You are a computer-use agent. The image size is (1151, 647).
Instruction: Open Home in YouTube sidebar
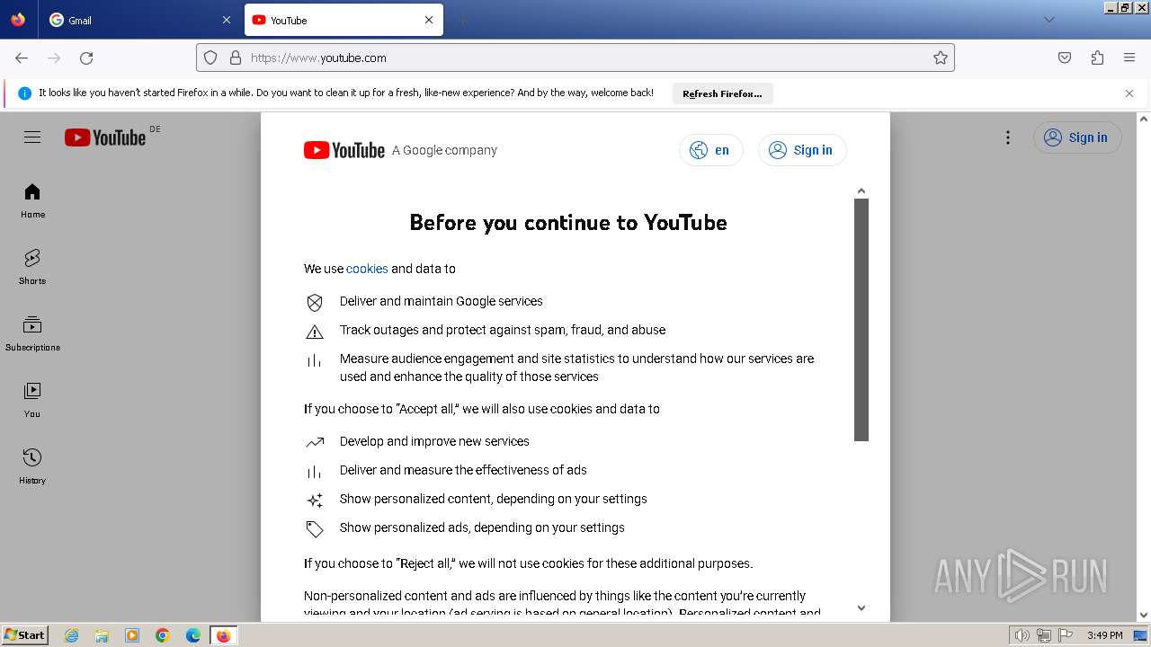coord(32,200)
